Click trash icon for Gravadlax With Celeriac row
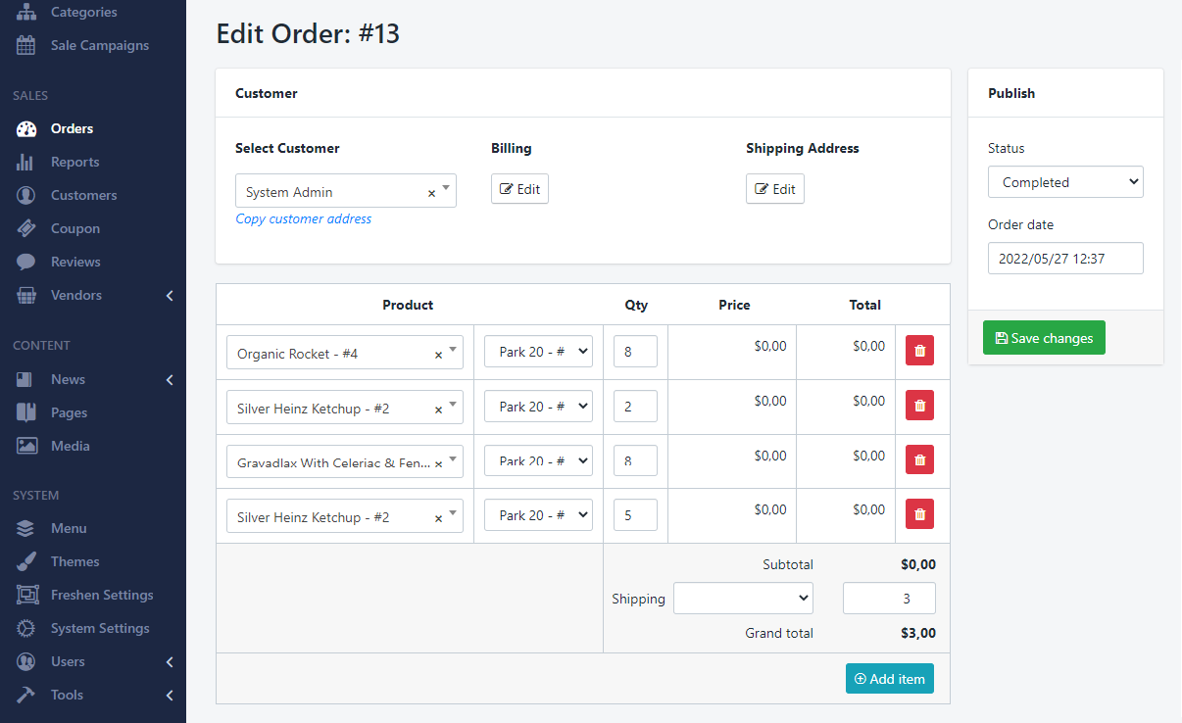This screenshot has height=723, width=1182. (x=919, y=459)
